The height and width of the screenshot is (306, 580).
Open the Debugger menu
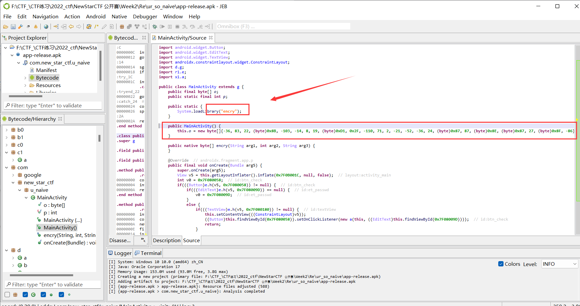[145, 16]
